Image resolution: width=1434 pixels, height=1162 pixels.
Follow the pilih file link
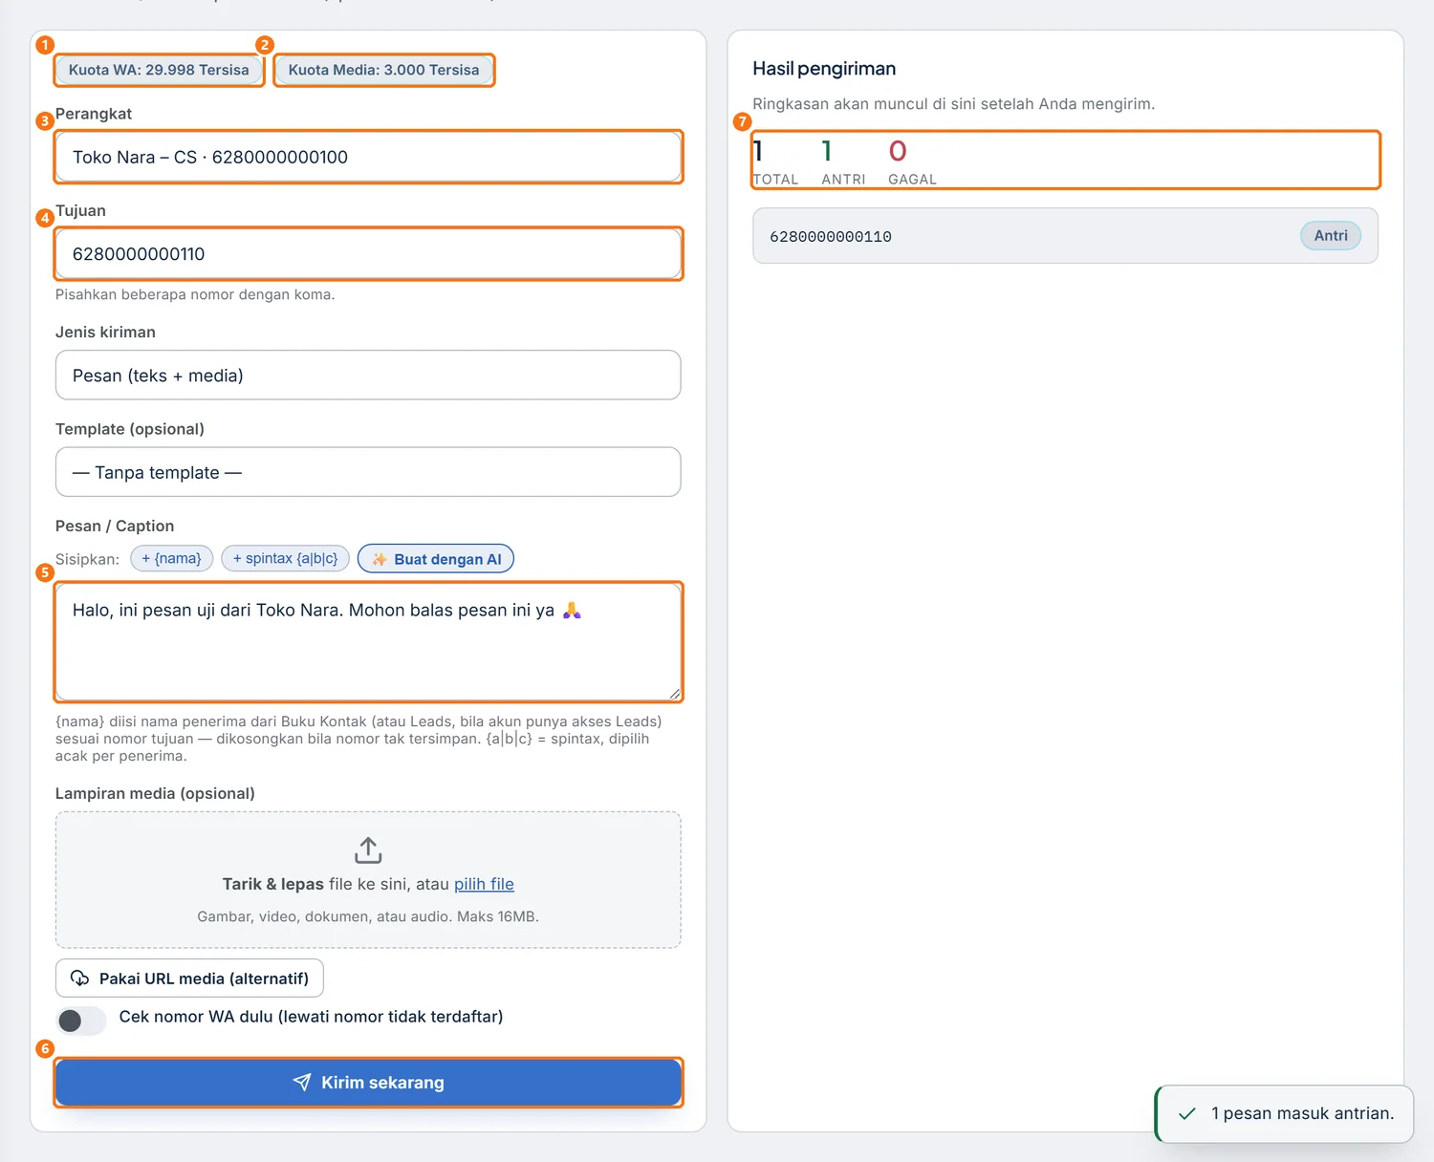click(484, 884)
